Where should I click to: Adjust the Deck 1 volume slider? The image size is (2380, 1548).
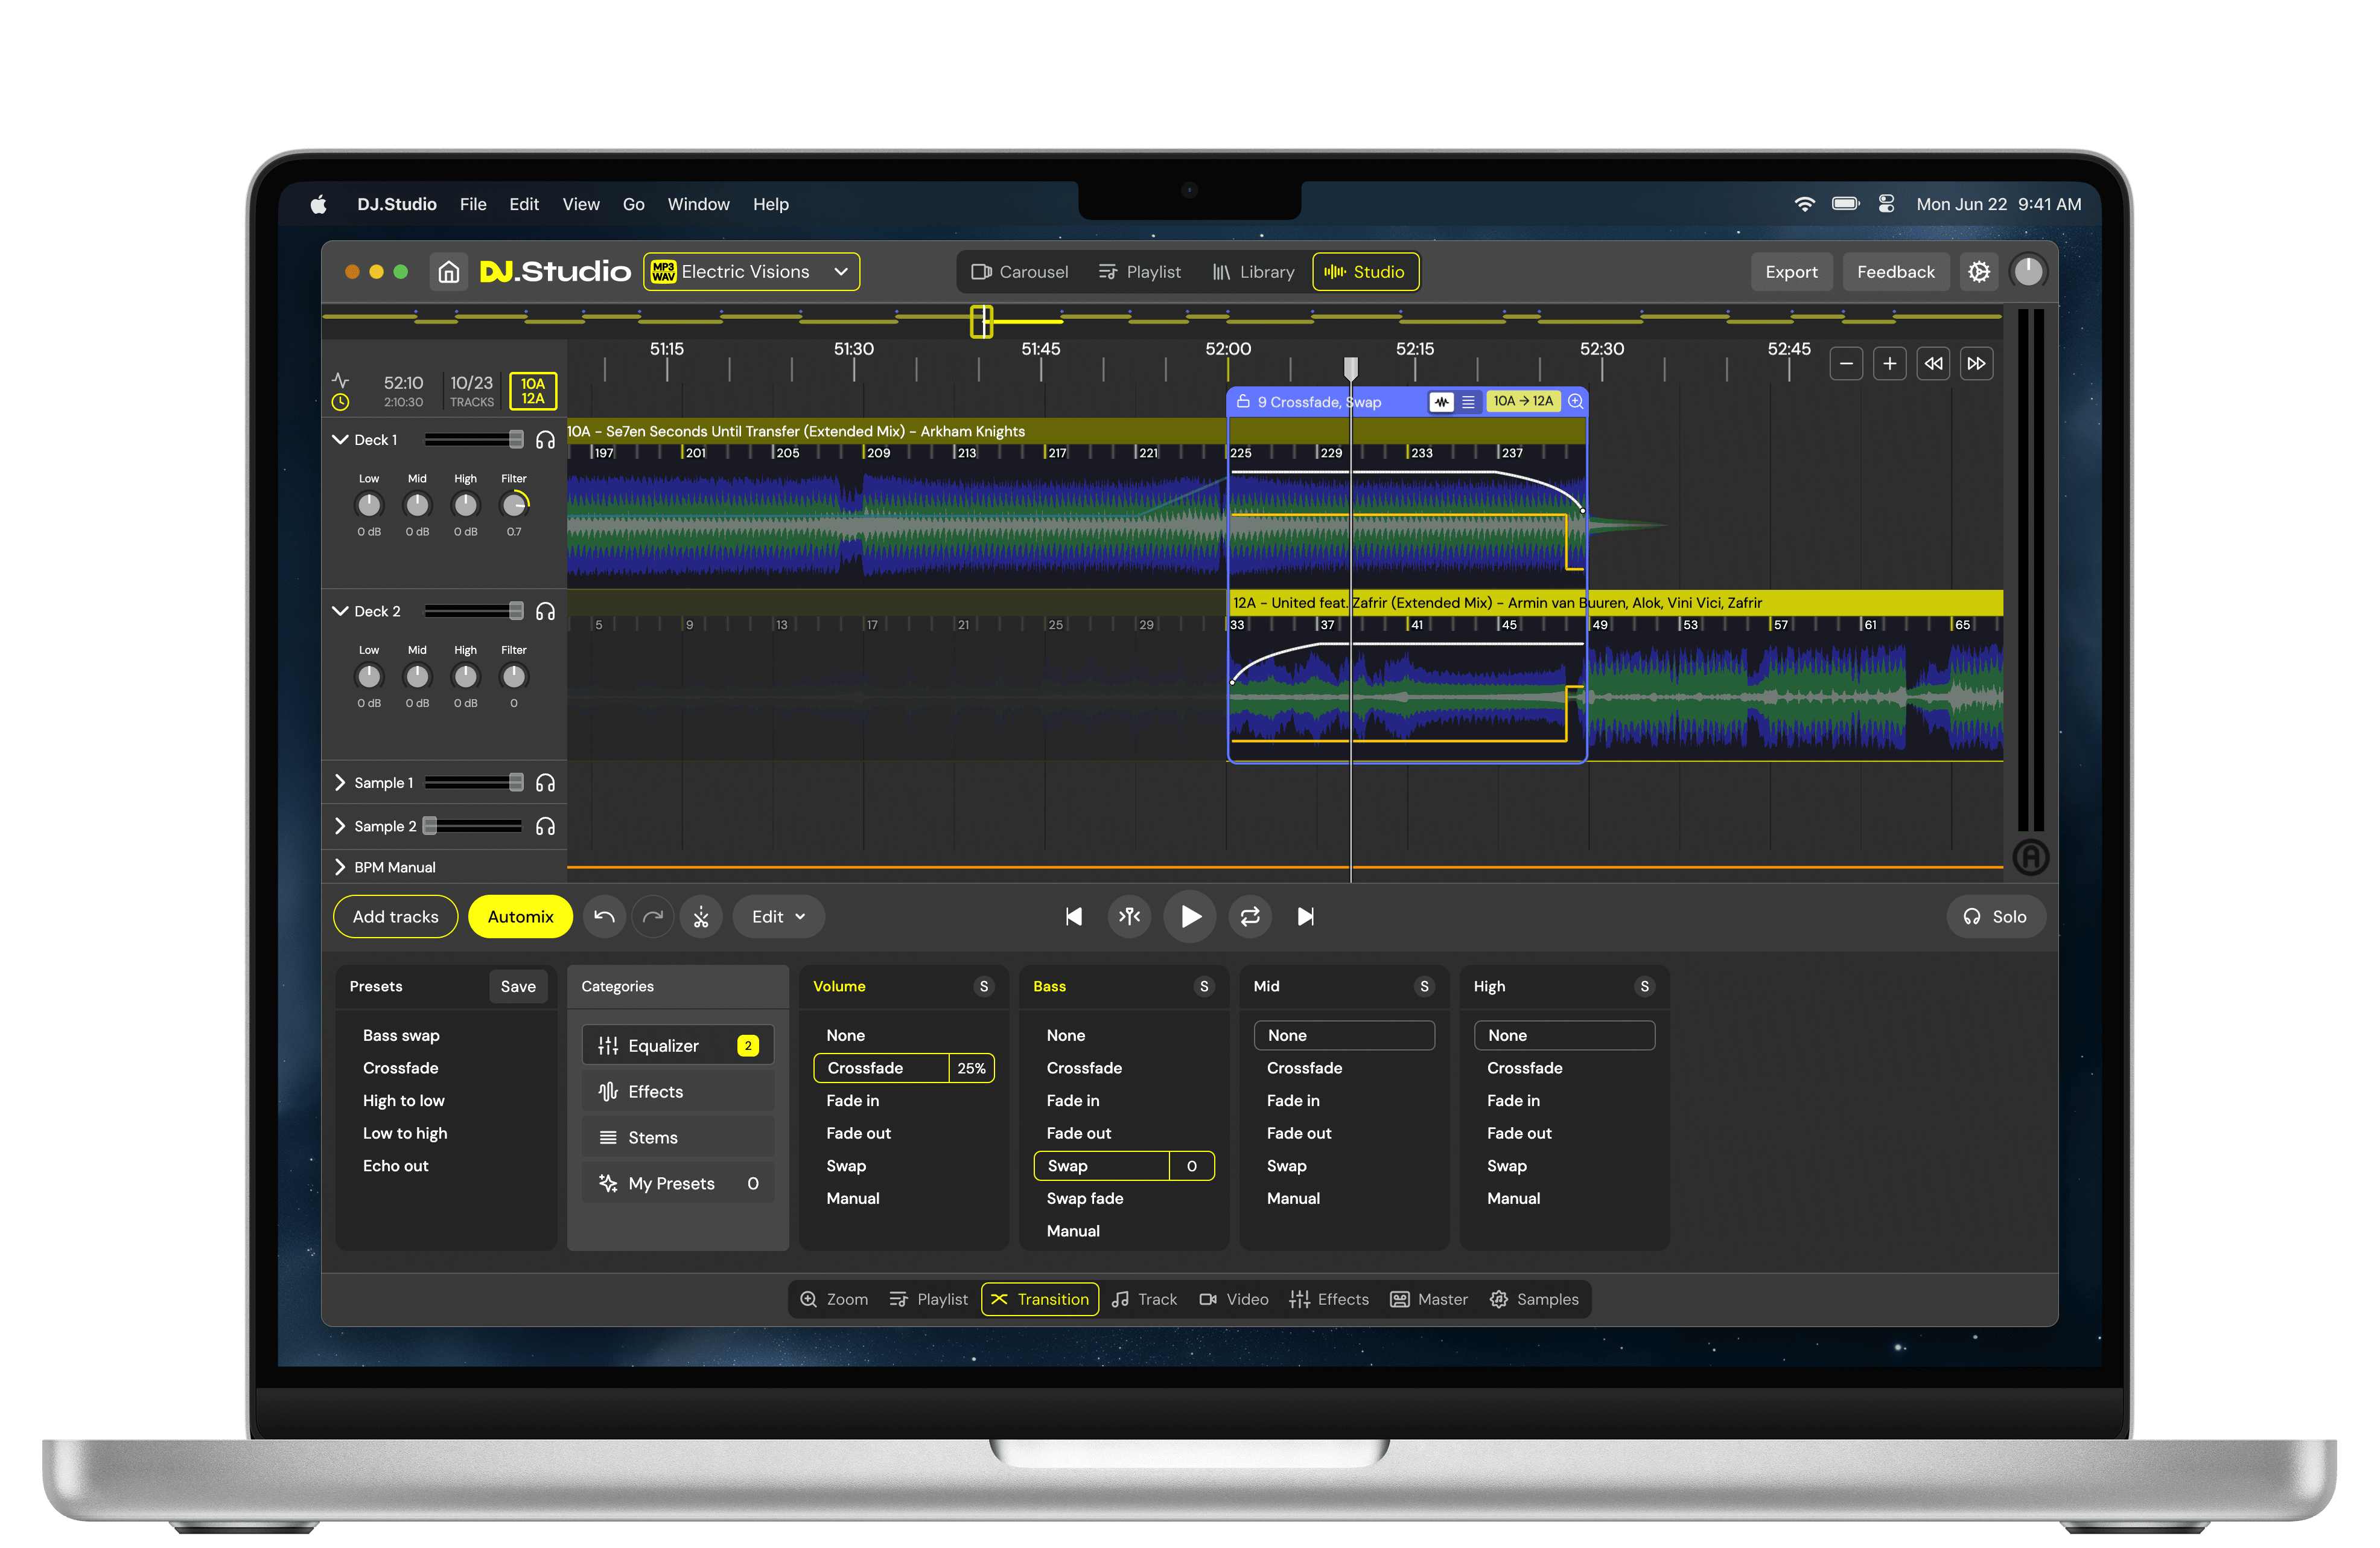tap(515, 440)
